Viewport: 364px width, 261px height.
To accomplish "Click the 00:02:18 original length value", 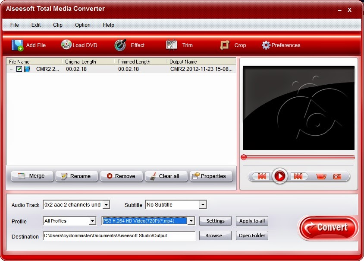I will click(76, 69).
